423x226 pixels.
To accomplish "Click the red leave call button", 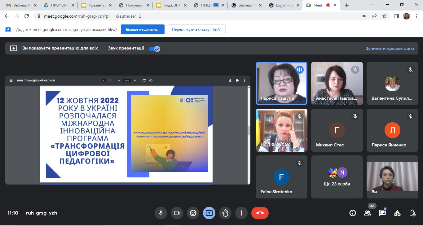I will point(260,213).
